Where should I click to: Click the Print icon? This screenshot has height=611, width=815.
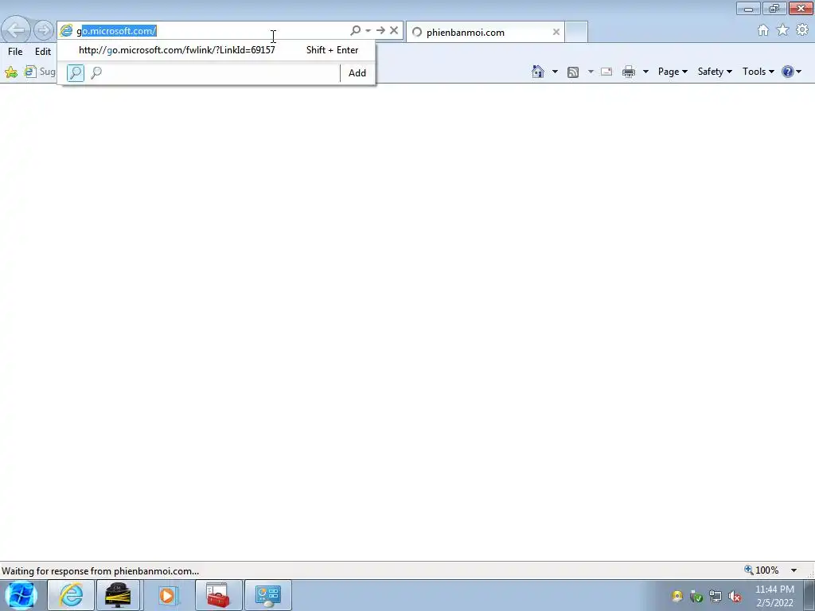pyautogui.click(x=629, y=72)
